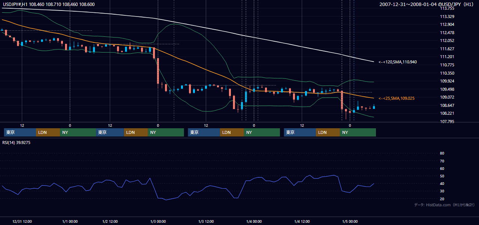This screenshot has height=225, width=479.
Task: Click RSI scale level 30
Action: tap(442, 191)
